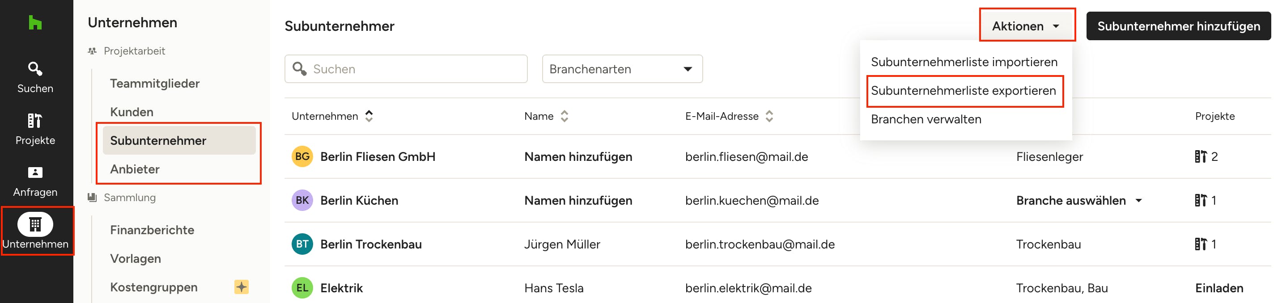Click berlin.elektrik@mail.de email
Image resolution: width=1282 pixels, height=303 pixels.
click(748, 288)
